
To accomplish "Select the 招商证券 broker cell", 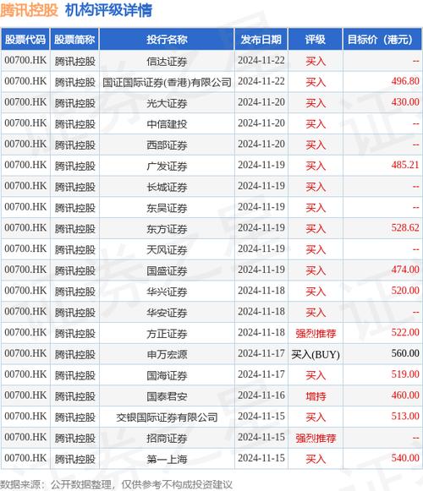I will click(167, 438).
